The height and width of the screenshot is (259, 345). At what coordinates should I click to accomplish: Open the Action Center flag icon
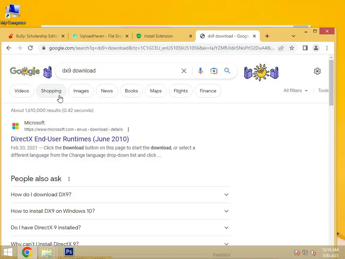click(x=297, y=253)
